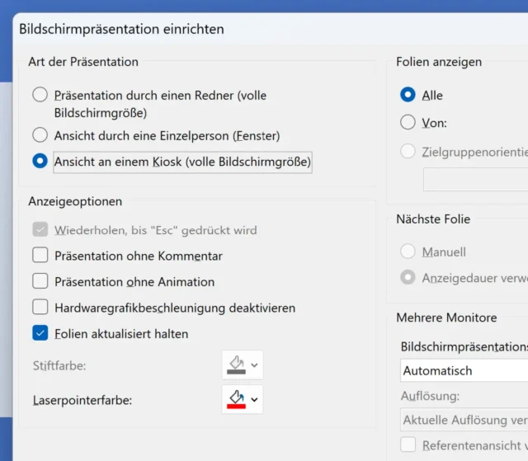528x461 pixels.
Task: Choose 'Manuell' under Nächste Folie
Action: click(x=408, y=252)
